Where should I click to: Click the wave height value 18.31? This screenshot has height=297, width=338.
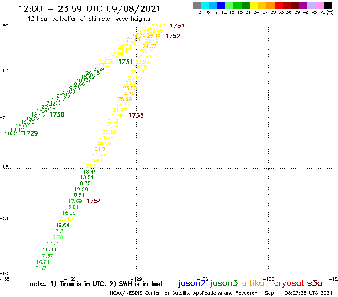(11, 133)
